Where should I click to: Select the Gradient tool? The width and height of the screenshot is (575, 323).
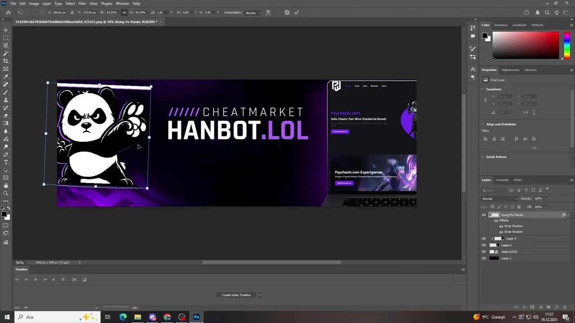pyautogui.click(x=6, y=123)
